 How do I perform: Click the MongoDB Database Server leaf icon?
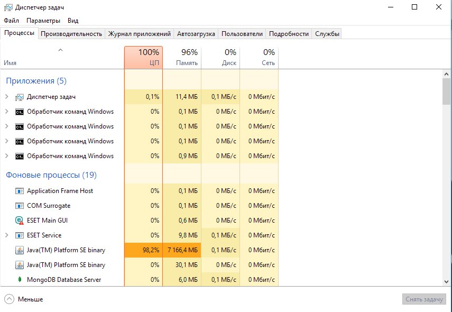pos(20,280)
